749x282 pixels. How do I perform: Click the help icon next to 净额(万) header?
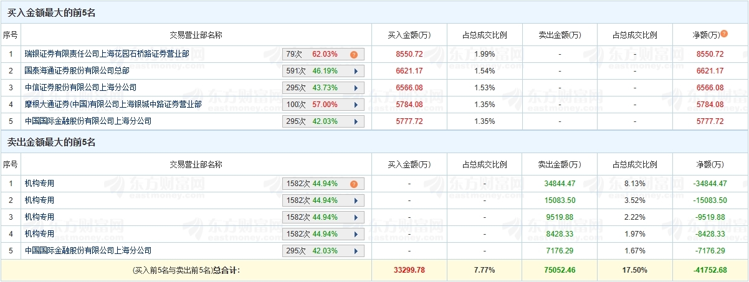[x=724, y=34]
